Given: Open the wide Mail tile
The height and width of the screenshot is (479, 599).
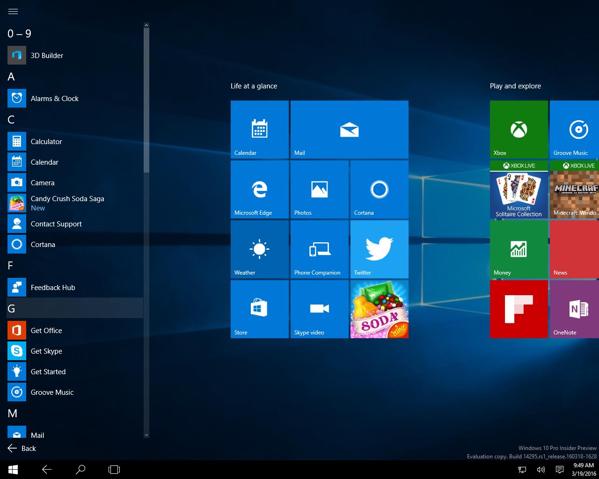Looking at the screenshot, I should tap(350, 130).
